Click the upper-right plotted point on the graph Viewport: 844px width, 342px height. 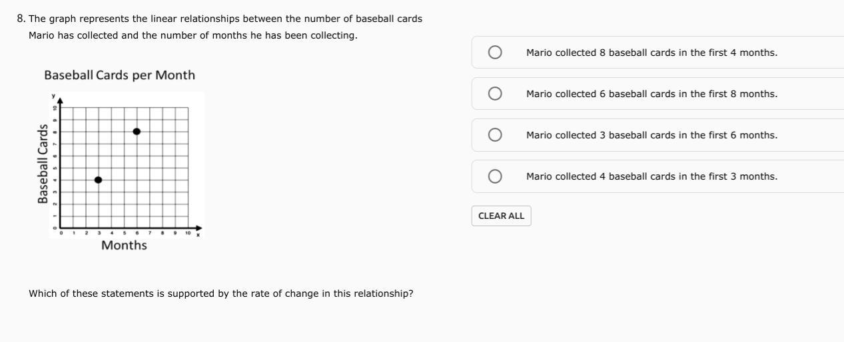coord(137,132)
